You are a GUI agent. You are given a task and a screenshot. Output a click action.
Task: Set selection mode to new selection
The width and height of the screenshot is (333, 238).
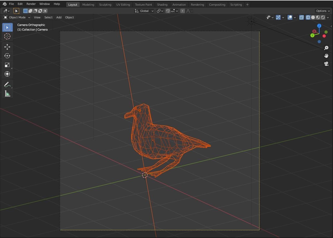point(25,11)
